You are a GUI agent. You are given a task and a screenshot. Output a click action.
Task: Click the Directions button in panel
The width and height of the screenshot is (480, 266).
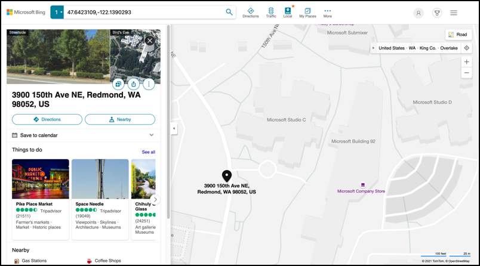click(x=47, y=119)
